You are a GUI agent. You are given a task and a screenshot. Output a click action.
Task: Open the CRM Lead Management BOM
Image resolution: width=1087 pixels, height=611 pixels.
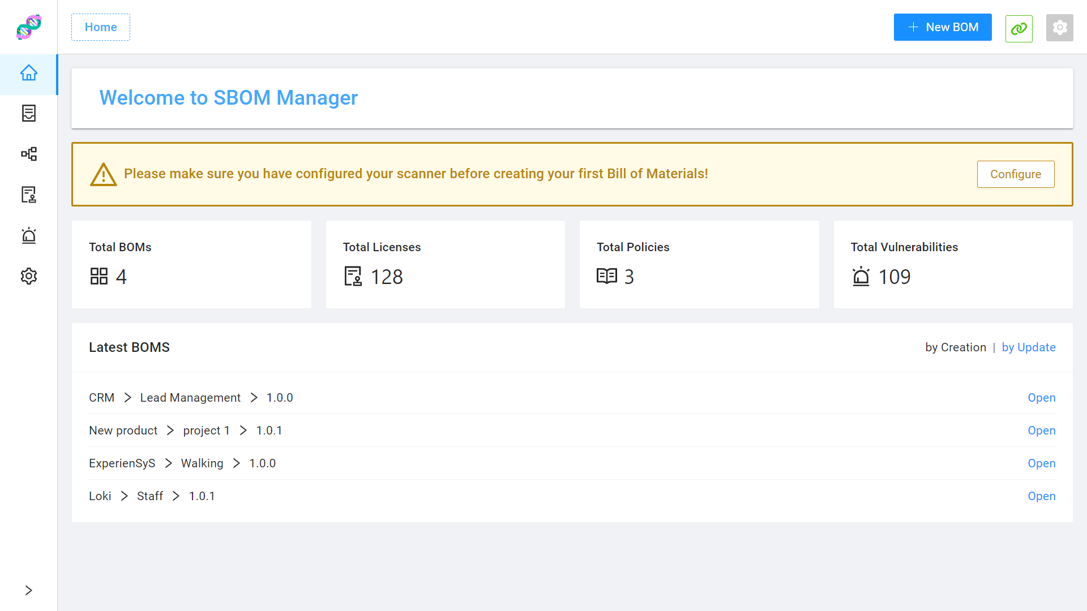(x=1041, y=398)
